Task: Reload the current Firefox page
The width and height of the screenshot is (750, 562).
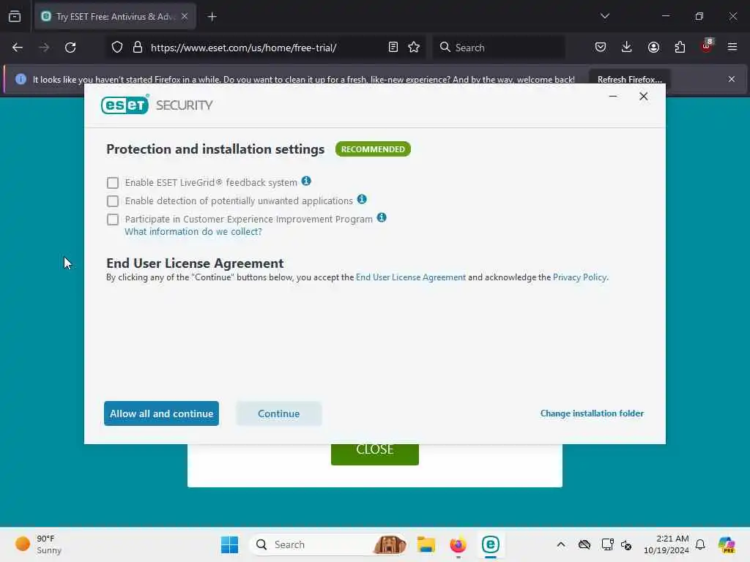Action: 70,48
